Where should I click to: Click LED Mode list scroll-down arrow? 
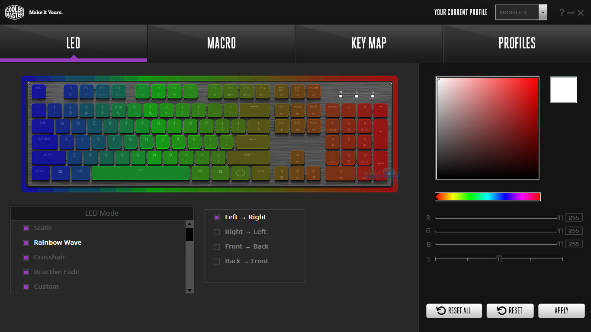point(190,290)
